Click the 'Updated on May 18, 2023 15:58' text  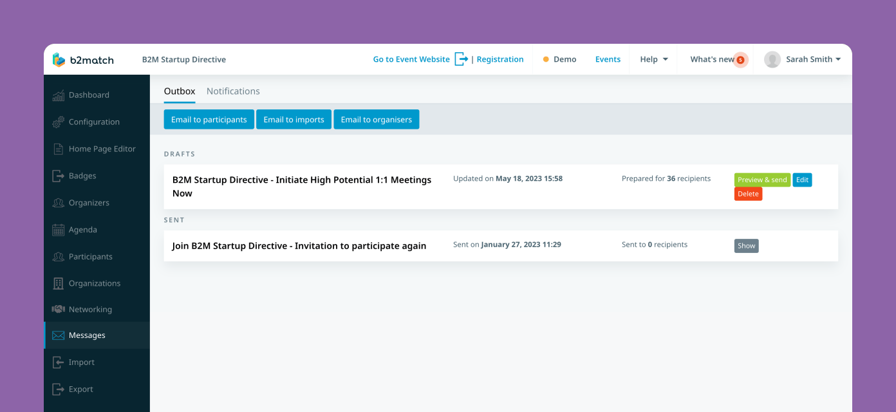(x=508, y=179)
